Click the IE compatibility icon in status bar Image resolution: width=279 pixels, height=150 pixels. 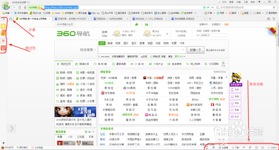(250, 147)
